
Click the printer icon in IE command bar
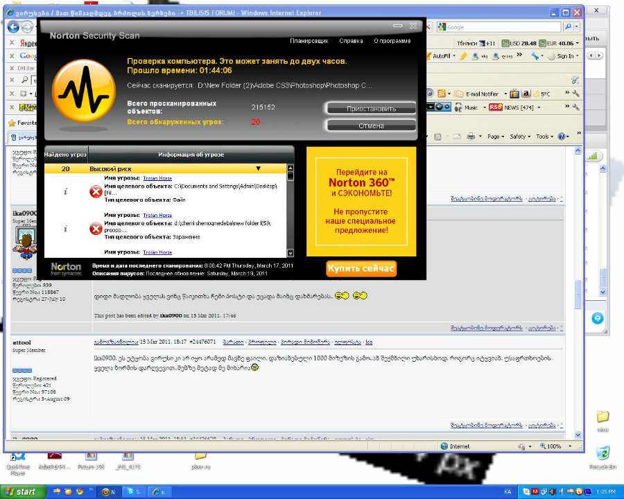pos(471,137)
